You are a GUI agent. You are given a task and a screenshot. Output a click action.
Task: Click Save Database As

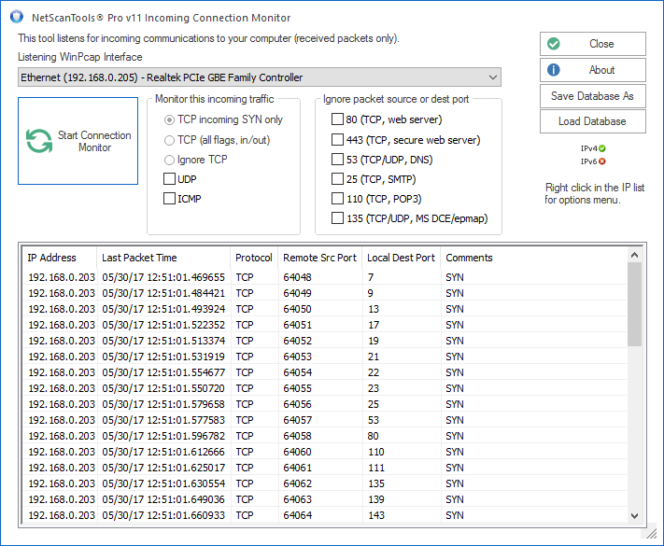pyautogui.click(x=592, y=96)
